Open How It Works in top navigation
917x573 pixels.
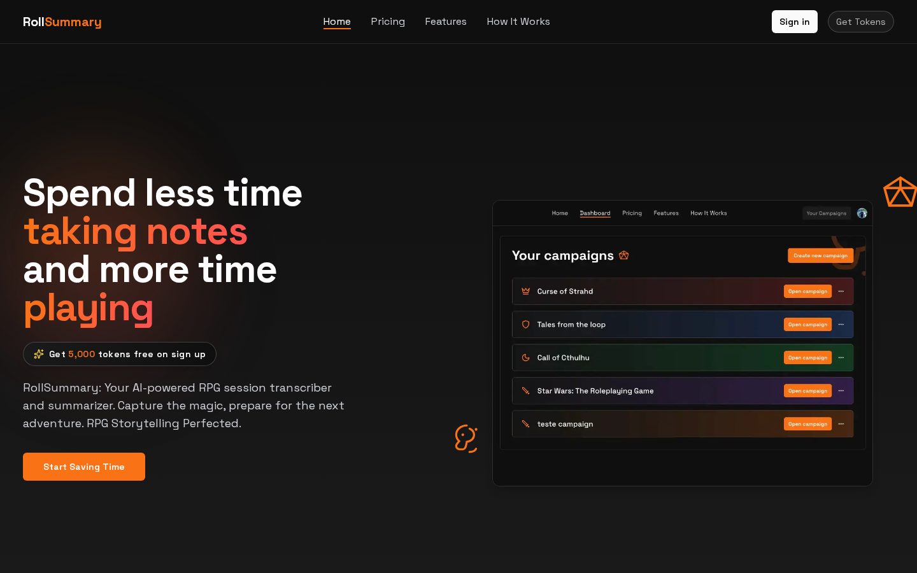pos(518,22)
